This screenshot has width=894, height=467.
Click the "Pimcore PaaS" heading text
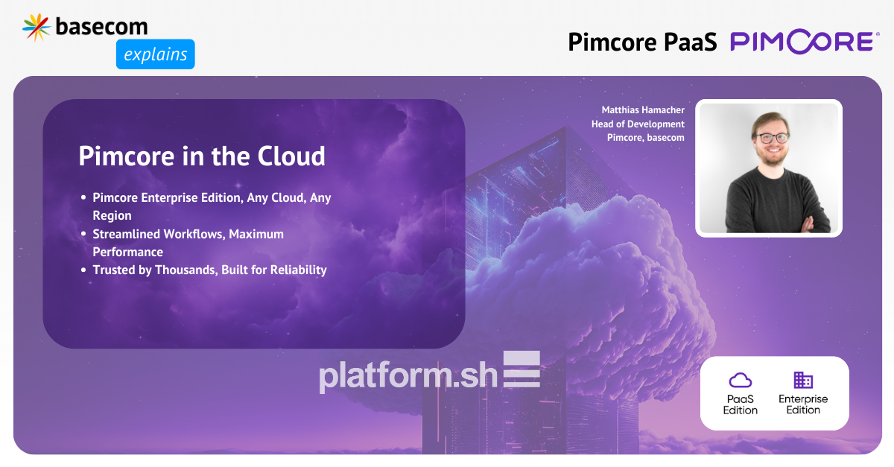642,42
